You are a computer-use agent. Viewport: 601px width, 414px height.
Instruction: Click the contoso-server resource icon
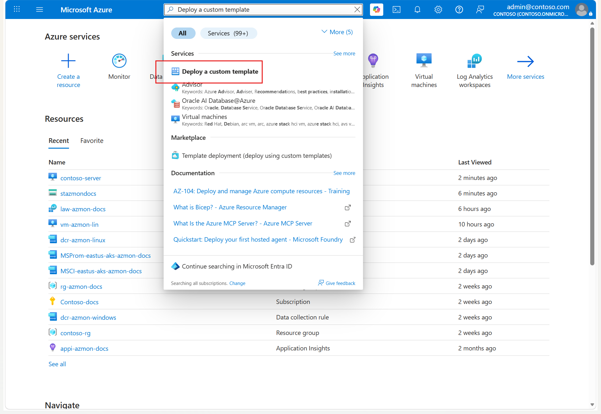[x=53, y=177]
